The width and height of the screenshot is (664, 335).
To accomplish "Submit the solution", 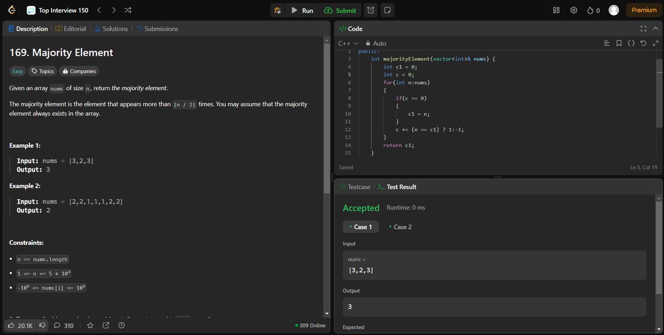I will [x=340, y=10].
